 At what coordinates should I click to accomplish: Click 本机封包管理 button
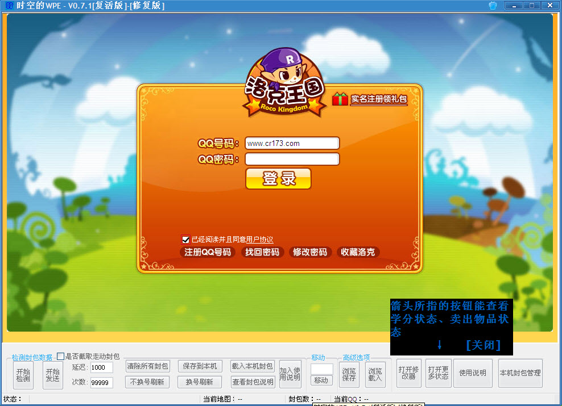(520, 373)
